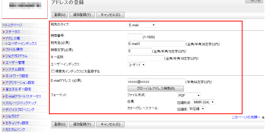The width and height of the screenshot is (267, 132).
Task: Open the 宛先のタイプ E-mail dropdown
Action: click(x=142, y=25)
